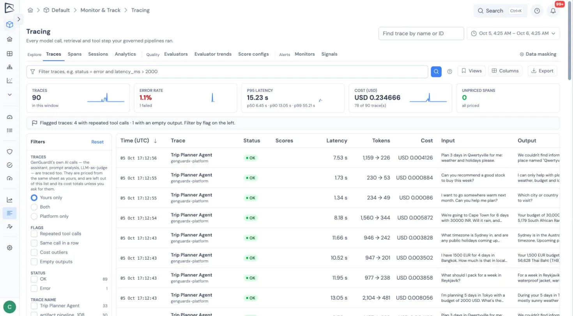Open the Columns chooser
573x316 pixels.
coord(506,71)
